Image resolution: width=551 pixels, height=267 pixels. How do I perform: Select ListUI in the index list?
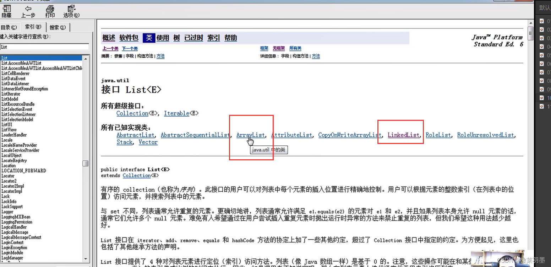coord(7,125)
